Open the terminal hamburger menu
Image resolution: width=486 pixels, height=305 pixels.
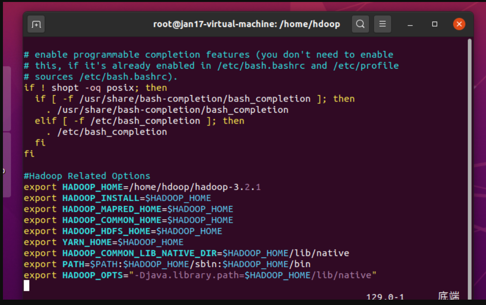click(x=383, y=24)
